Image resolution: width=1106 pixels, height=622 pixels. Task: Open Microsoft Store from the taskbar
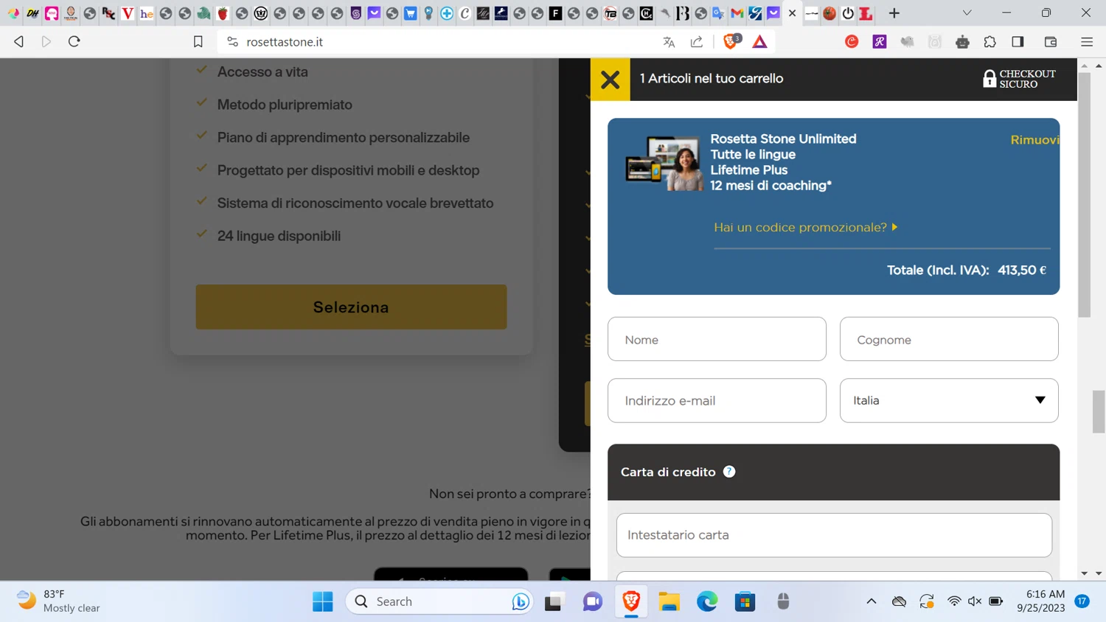click(x=745, y=601)
